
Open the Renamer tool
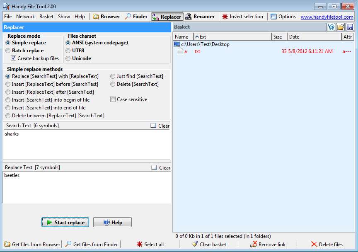pyautogui.click(x=200, y=17)
